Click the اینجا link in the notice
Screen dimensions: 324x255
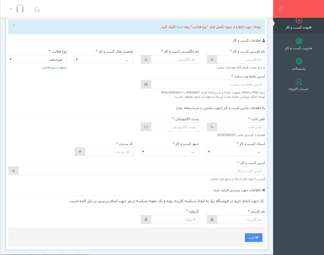point(179,27)
